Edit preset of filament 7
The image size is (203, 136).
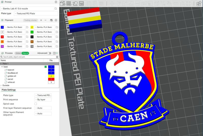(x=27, y=41)
